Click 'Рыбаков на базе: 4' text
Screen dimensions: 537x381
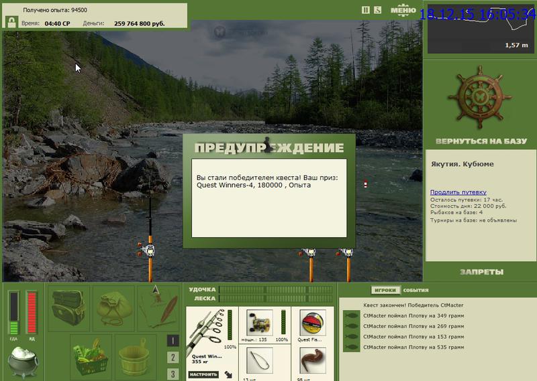[456, 212]
